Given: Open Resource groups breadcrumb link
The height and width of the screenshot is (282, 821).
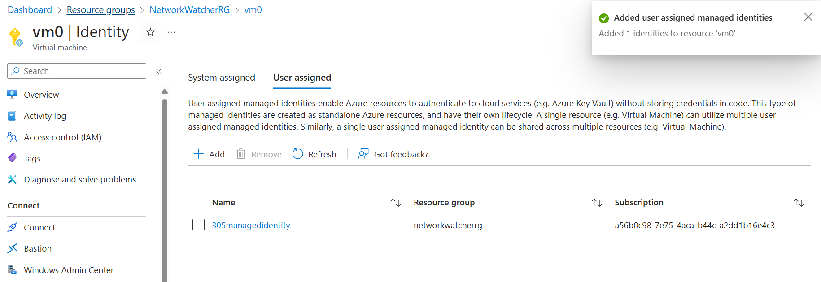Looking at the screenshot, I should coord(100,10).
